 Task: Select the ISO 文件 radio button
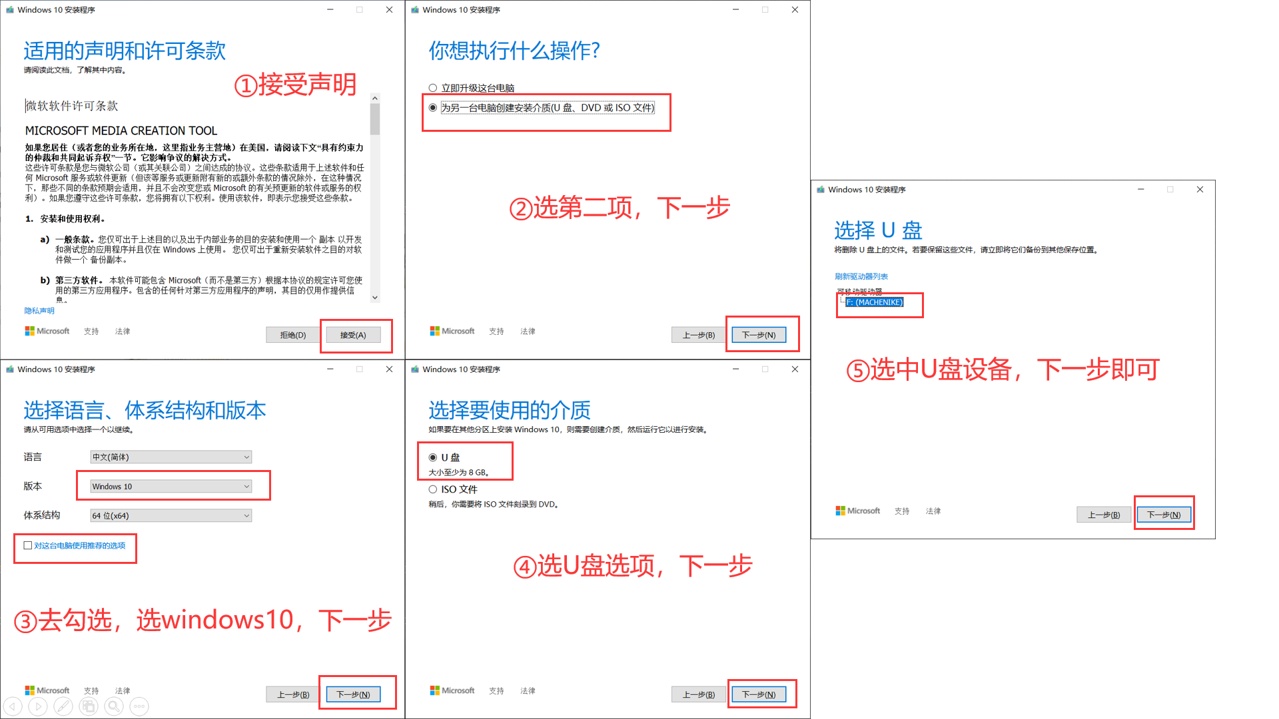click(433, 489)
